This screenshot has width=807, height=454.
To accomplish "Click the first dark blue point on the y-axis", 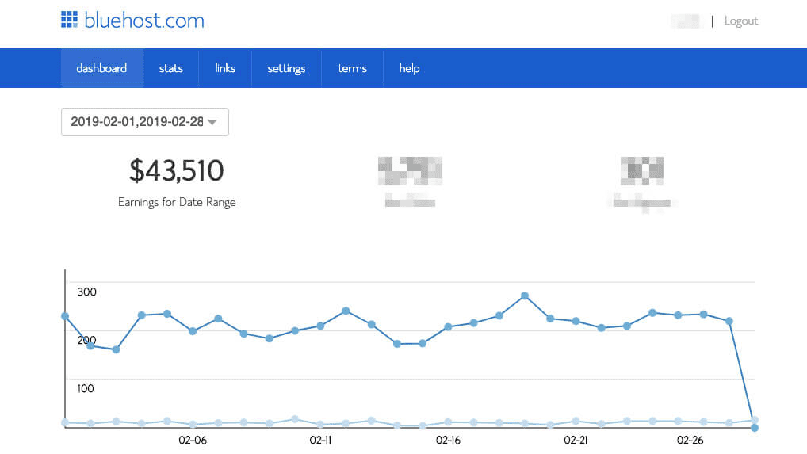I will (65, 316).
